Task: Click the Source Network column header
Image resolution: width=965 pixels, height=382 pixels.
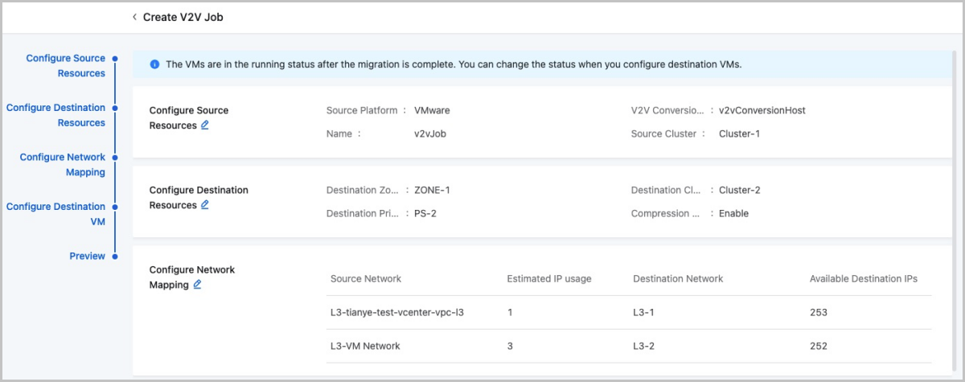Action: (x=366, y=279)
